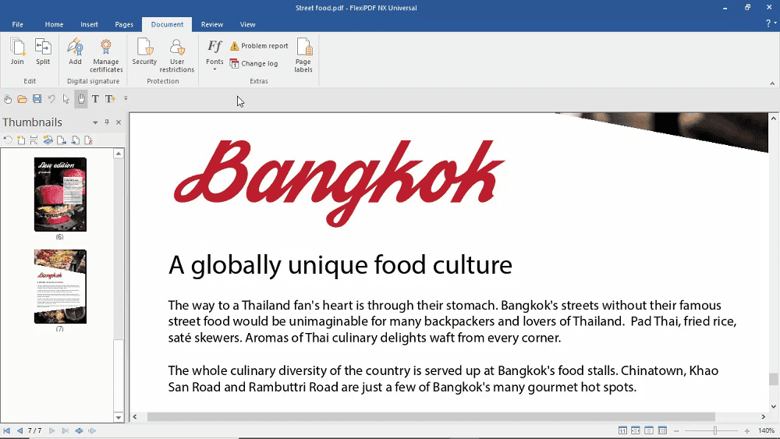Switch to the Insert tab

coord(90,24)
